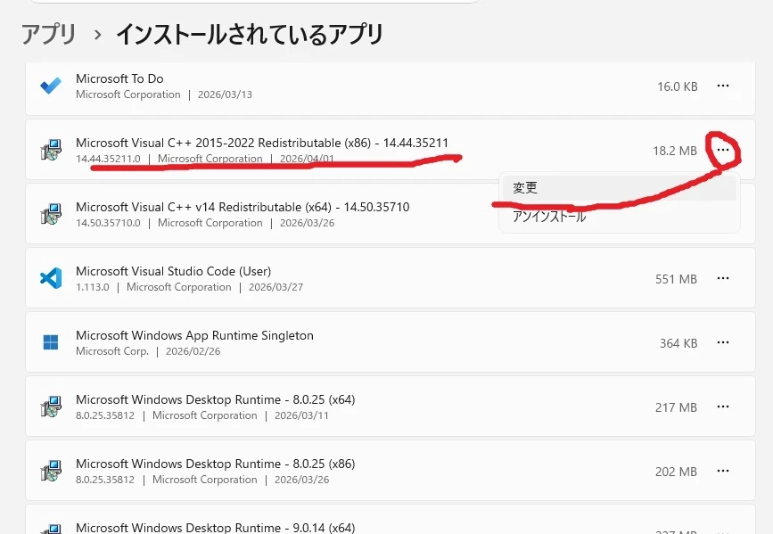Select Windows Desktop Runtime - 8.0.25 (x64) title
Image resolution: width=773 pixels, height=534 pixels.
pyautogui.click(x=216, y=399)
